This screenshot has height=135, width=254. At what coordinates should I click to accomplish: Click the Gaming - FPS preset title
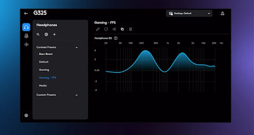tap(105, 22)
